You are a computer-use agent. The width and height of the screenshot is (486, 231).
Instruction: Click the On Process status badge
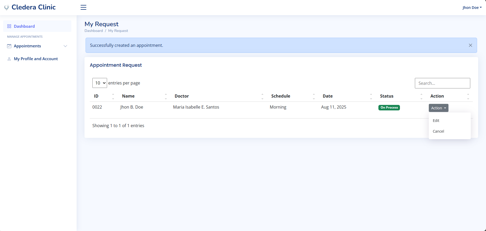pos(389,108)
